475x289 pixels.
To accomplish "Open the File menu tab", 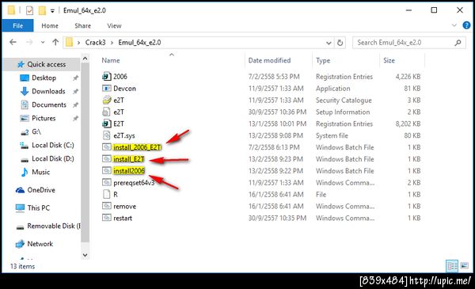I will 18,26.
